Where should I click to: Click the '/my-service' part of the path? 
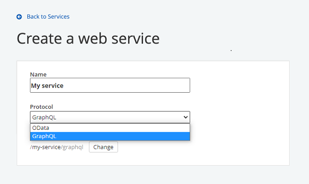coord(45,147)
